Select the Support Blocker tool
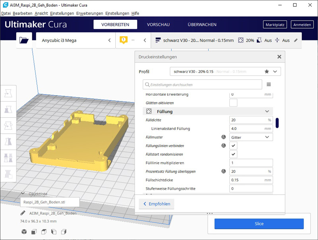This screenshot has width=318, height=240. tap(8, 174)
